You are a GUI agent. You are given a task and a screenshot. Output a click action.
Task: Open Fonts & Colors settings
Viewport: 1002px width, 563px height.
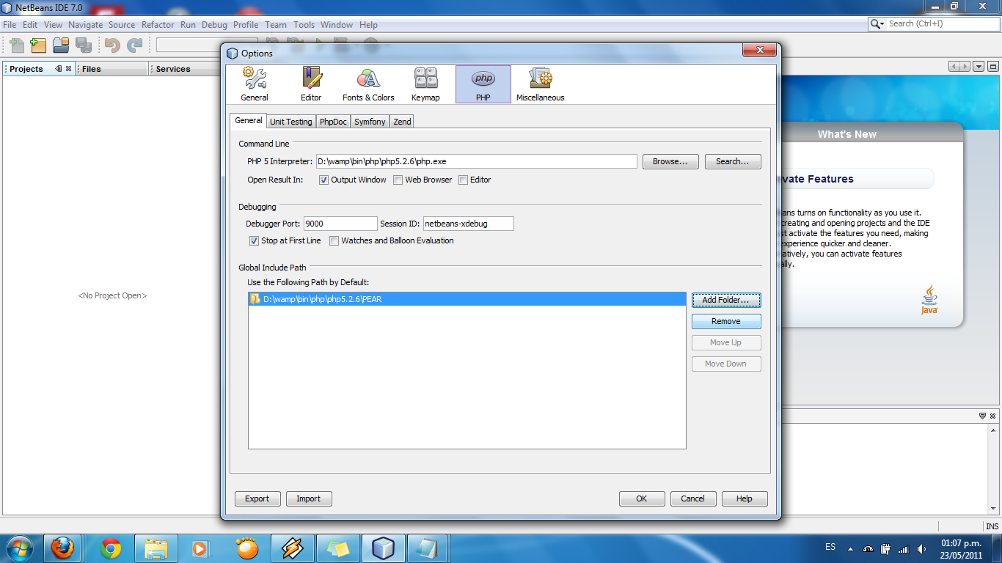click(367, 83)
